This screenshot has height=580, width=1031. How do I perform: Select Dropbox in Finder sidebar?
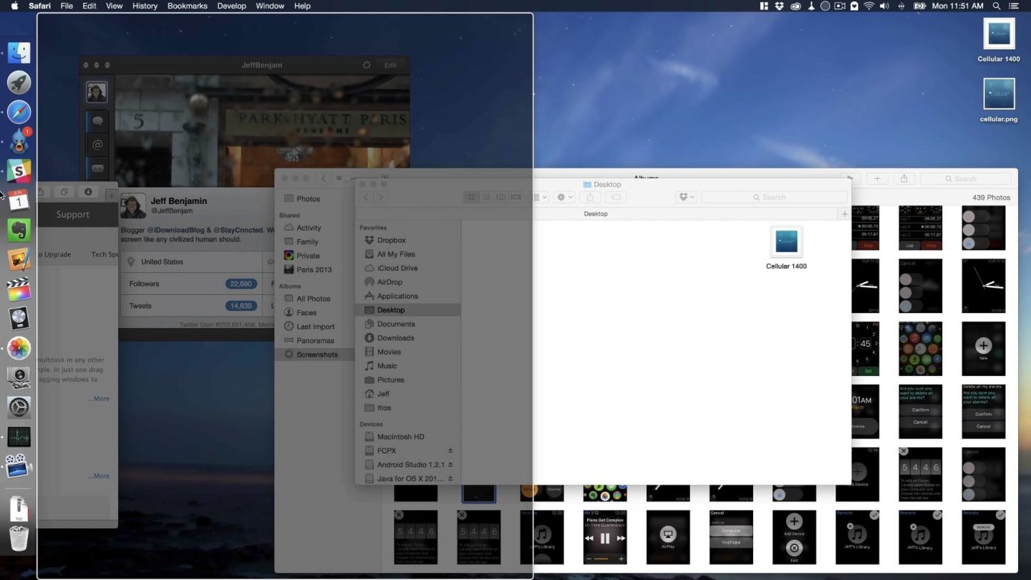(x=392, y=241)
